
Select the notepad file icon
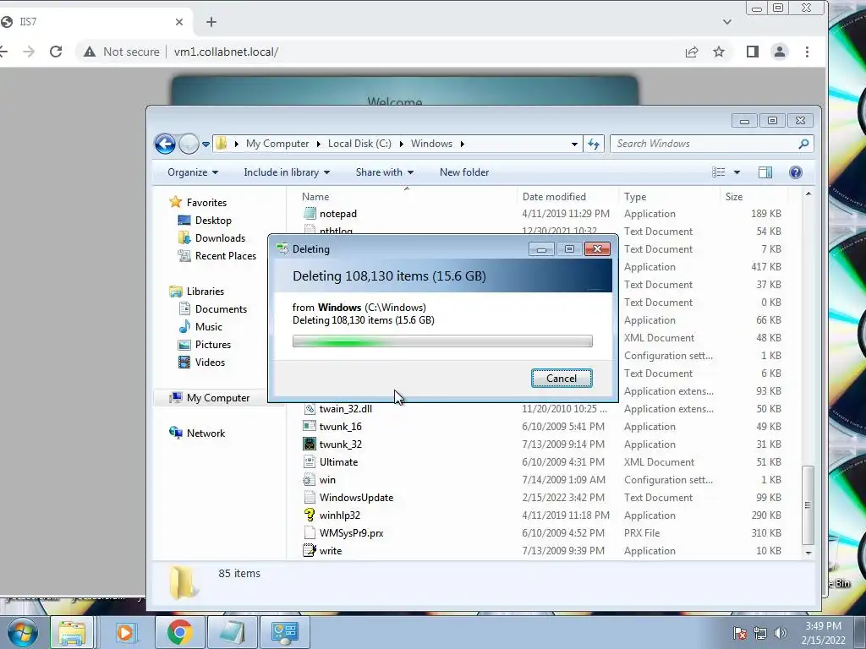click(310, 214)
